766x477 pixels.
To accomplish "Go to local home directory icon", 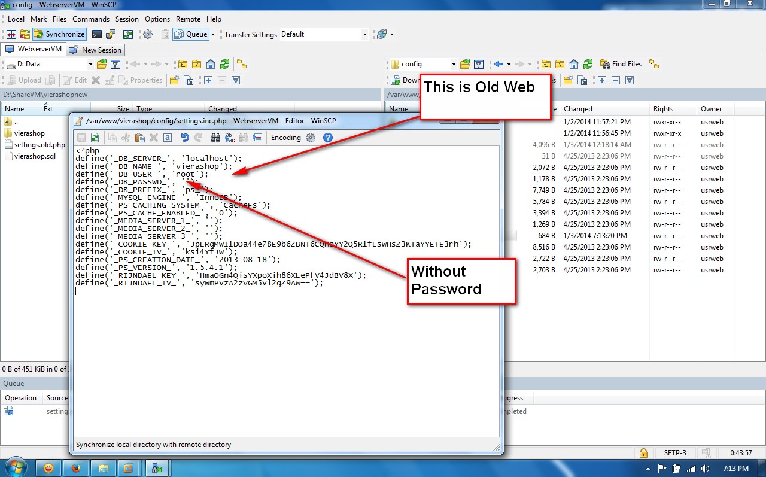I will 211,64.
